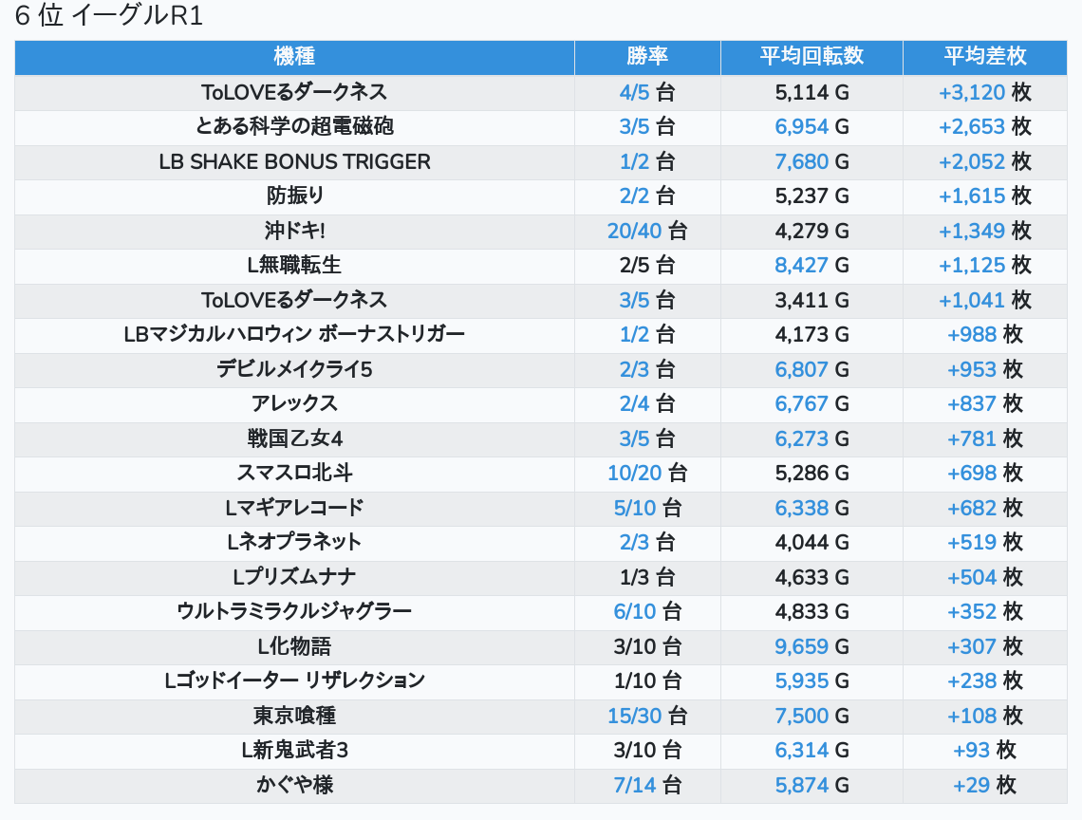1082x820 pixels.
Task: Open LB SHAKE BONUS TRIGGER entry
Action: click(x=294, y=161)
